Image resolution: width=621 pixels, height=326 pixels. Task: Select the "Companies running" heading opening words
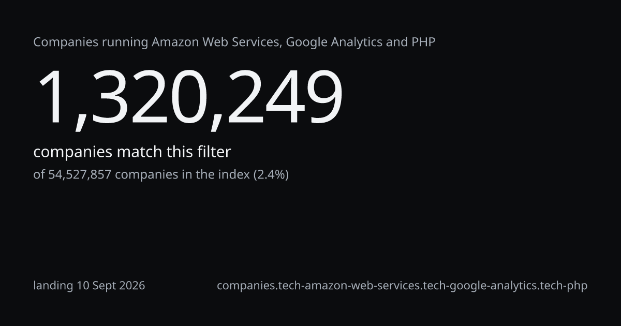point(91,42)
